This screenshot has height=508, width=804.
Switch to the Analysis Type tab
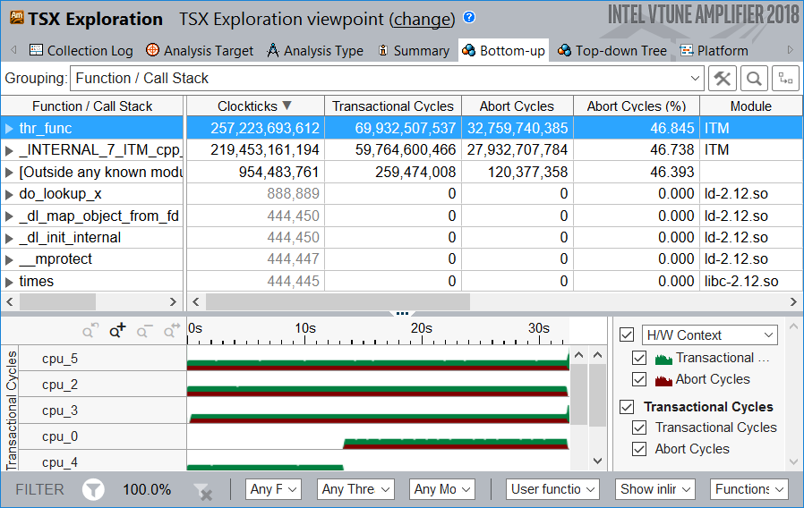(315, 51)
